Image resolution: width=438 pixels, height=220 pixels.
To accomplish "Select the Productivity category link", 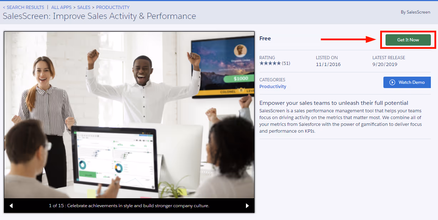I will [x=272, y=86].
